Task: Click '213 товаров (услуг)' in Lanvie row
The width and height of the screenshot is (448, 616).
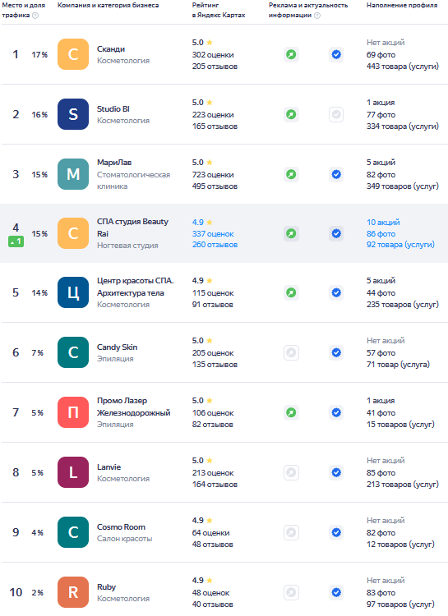Action: 402,485
